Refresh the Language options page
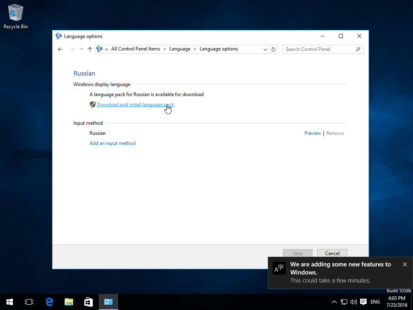Viewport: 413px width, 310px height. [273, 49]
